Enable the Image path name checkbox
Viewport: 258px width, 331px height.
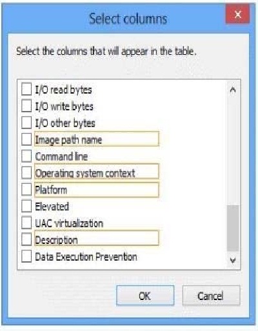[26, 139]
